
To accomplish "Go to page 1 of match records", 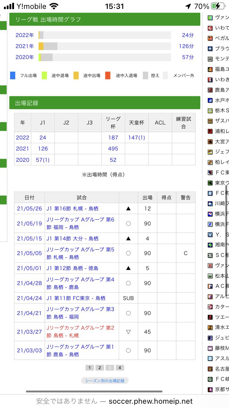I will (x=89, y=368).
